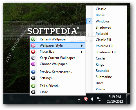Click the black Settings list icon
The image size is (136, 110).
pyautogui.click(x=33, y=78)
